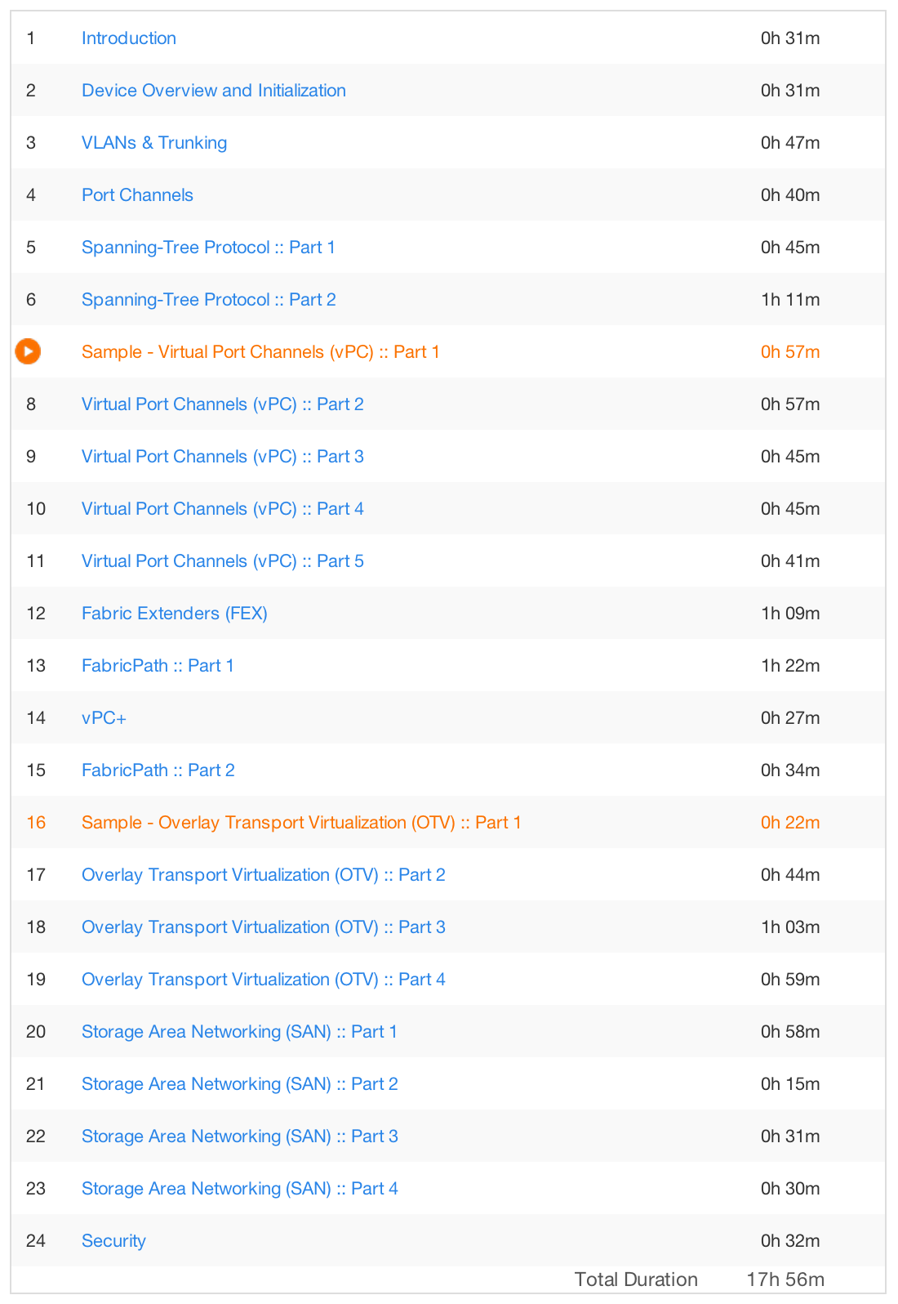Open the Port Channels lesson
The height and width of the screenshot is (1304, 898).
pyautogui.click(x=137, y=194)
